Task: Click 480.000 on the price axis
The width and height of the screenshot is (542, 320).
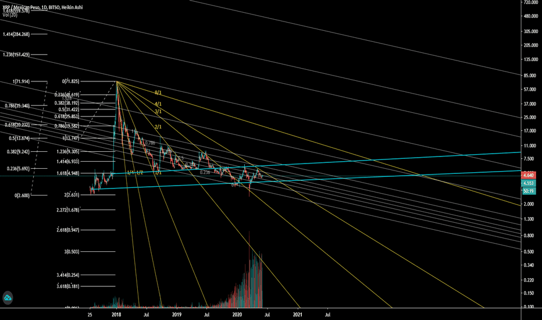Action: tap(531, 16)
